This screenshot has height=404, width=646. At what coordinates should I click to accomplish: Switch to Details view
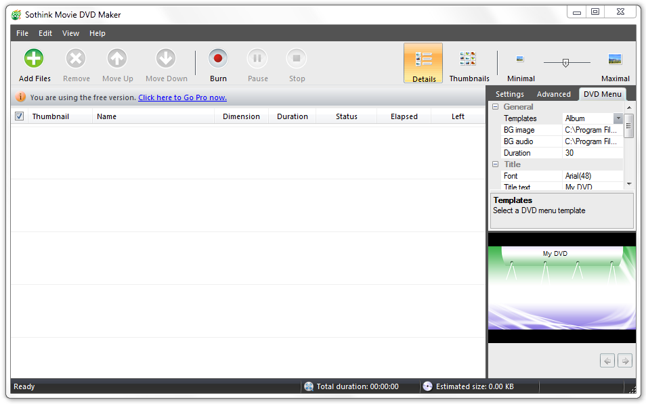[423, 64]
